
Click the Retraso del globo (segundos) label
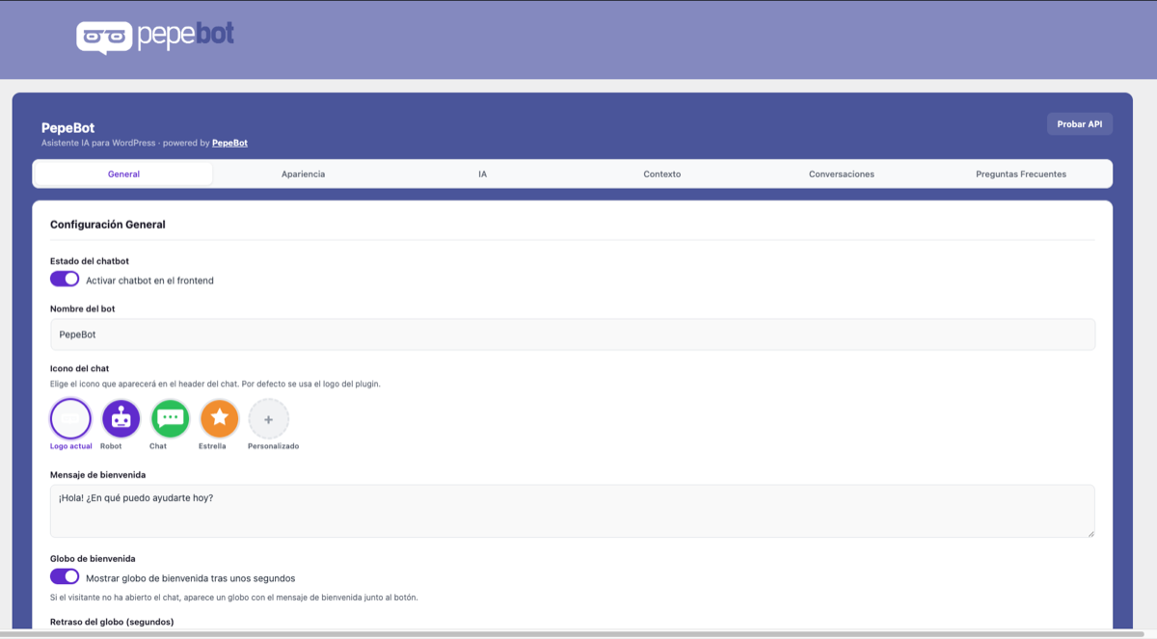coord(112,622)
